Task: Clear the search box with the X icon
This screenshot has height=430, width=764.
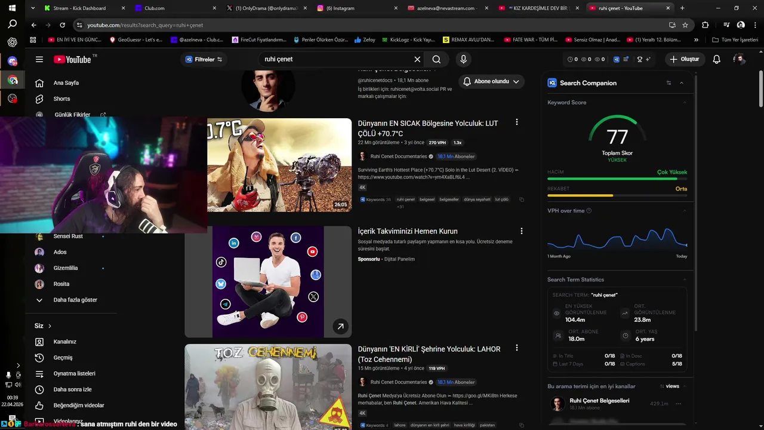Action: 417,59
